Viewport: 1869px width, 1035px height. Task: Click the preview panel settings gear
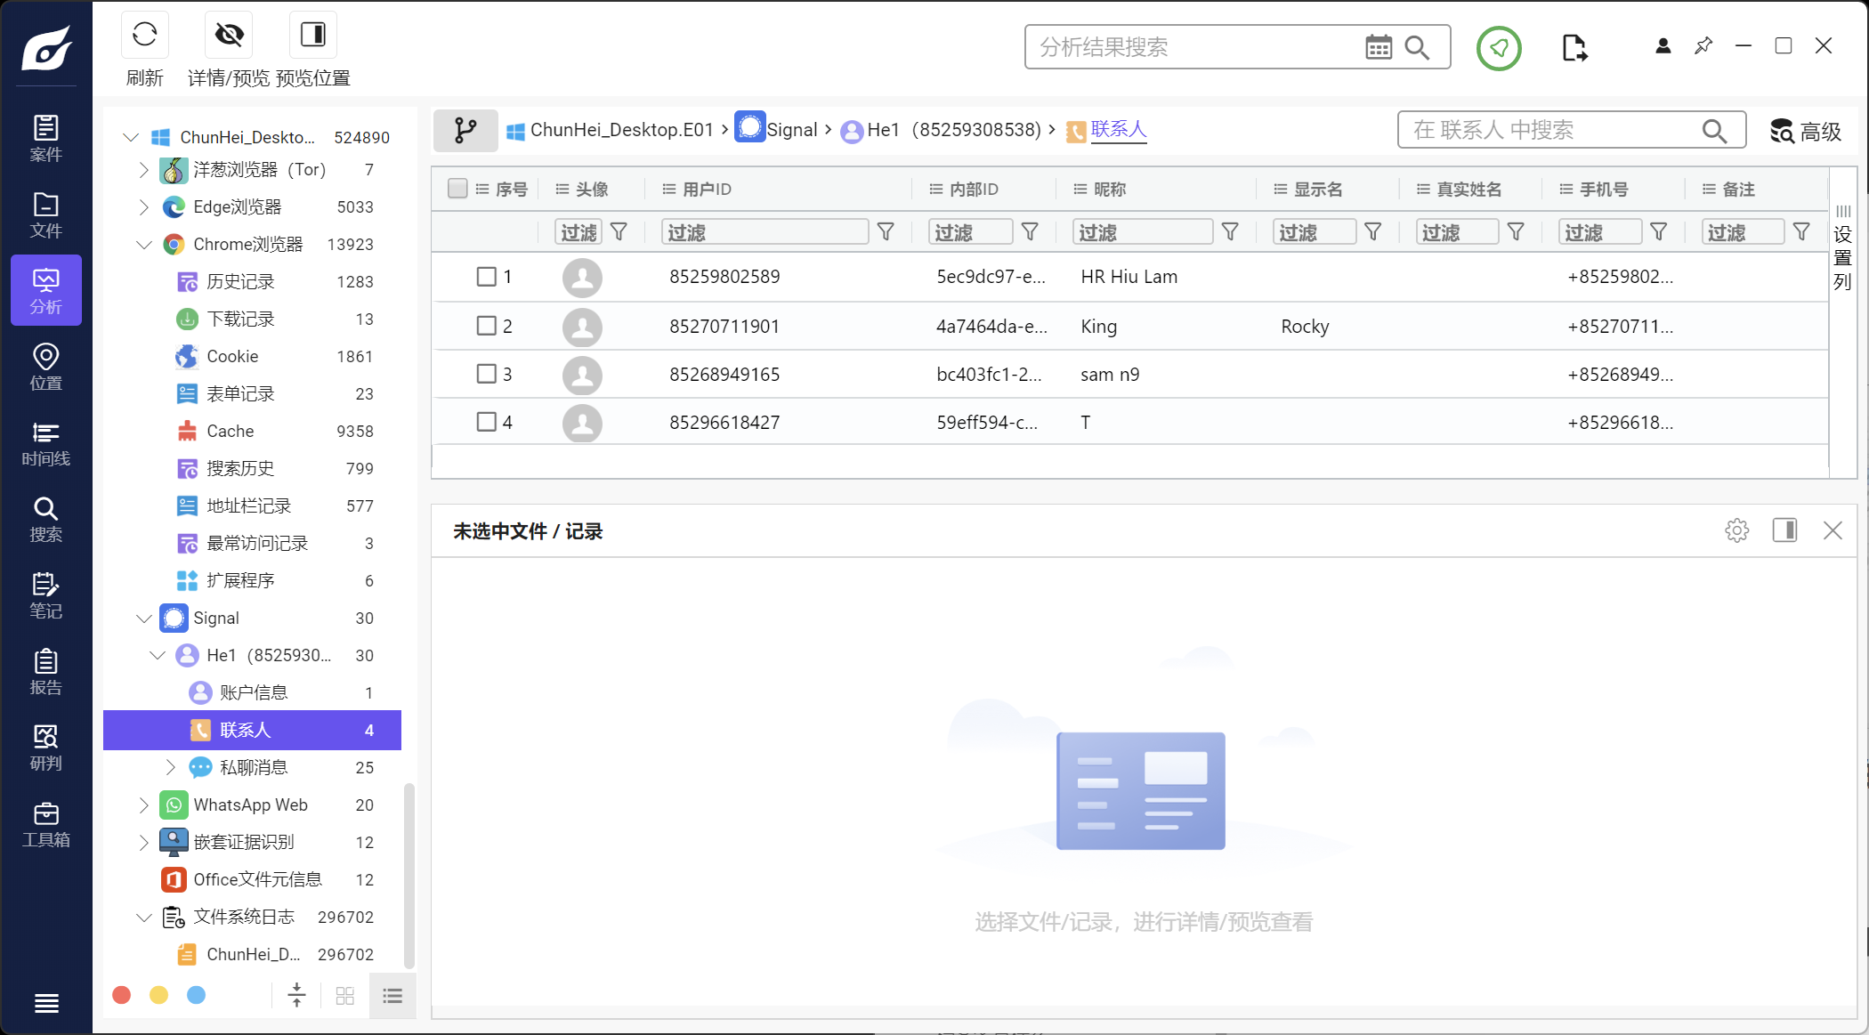1736,530
